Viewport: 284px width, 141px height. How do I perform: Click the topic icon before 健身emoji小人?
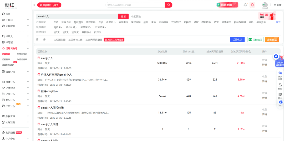click(x=39, y=91)
